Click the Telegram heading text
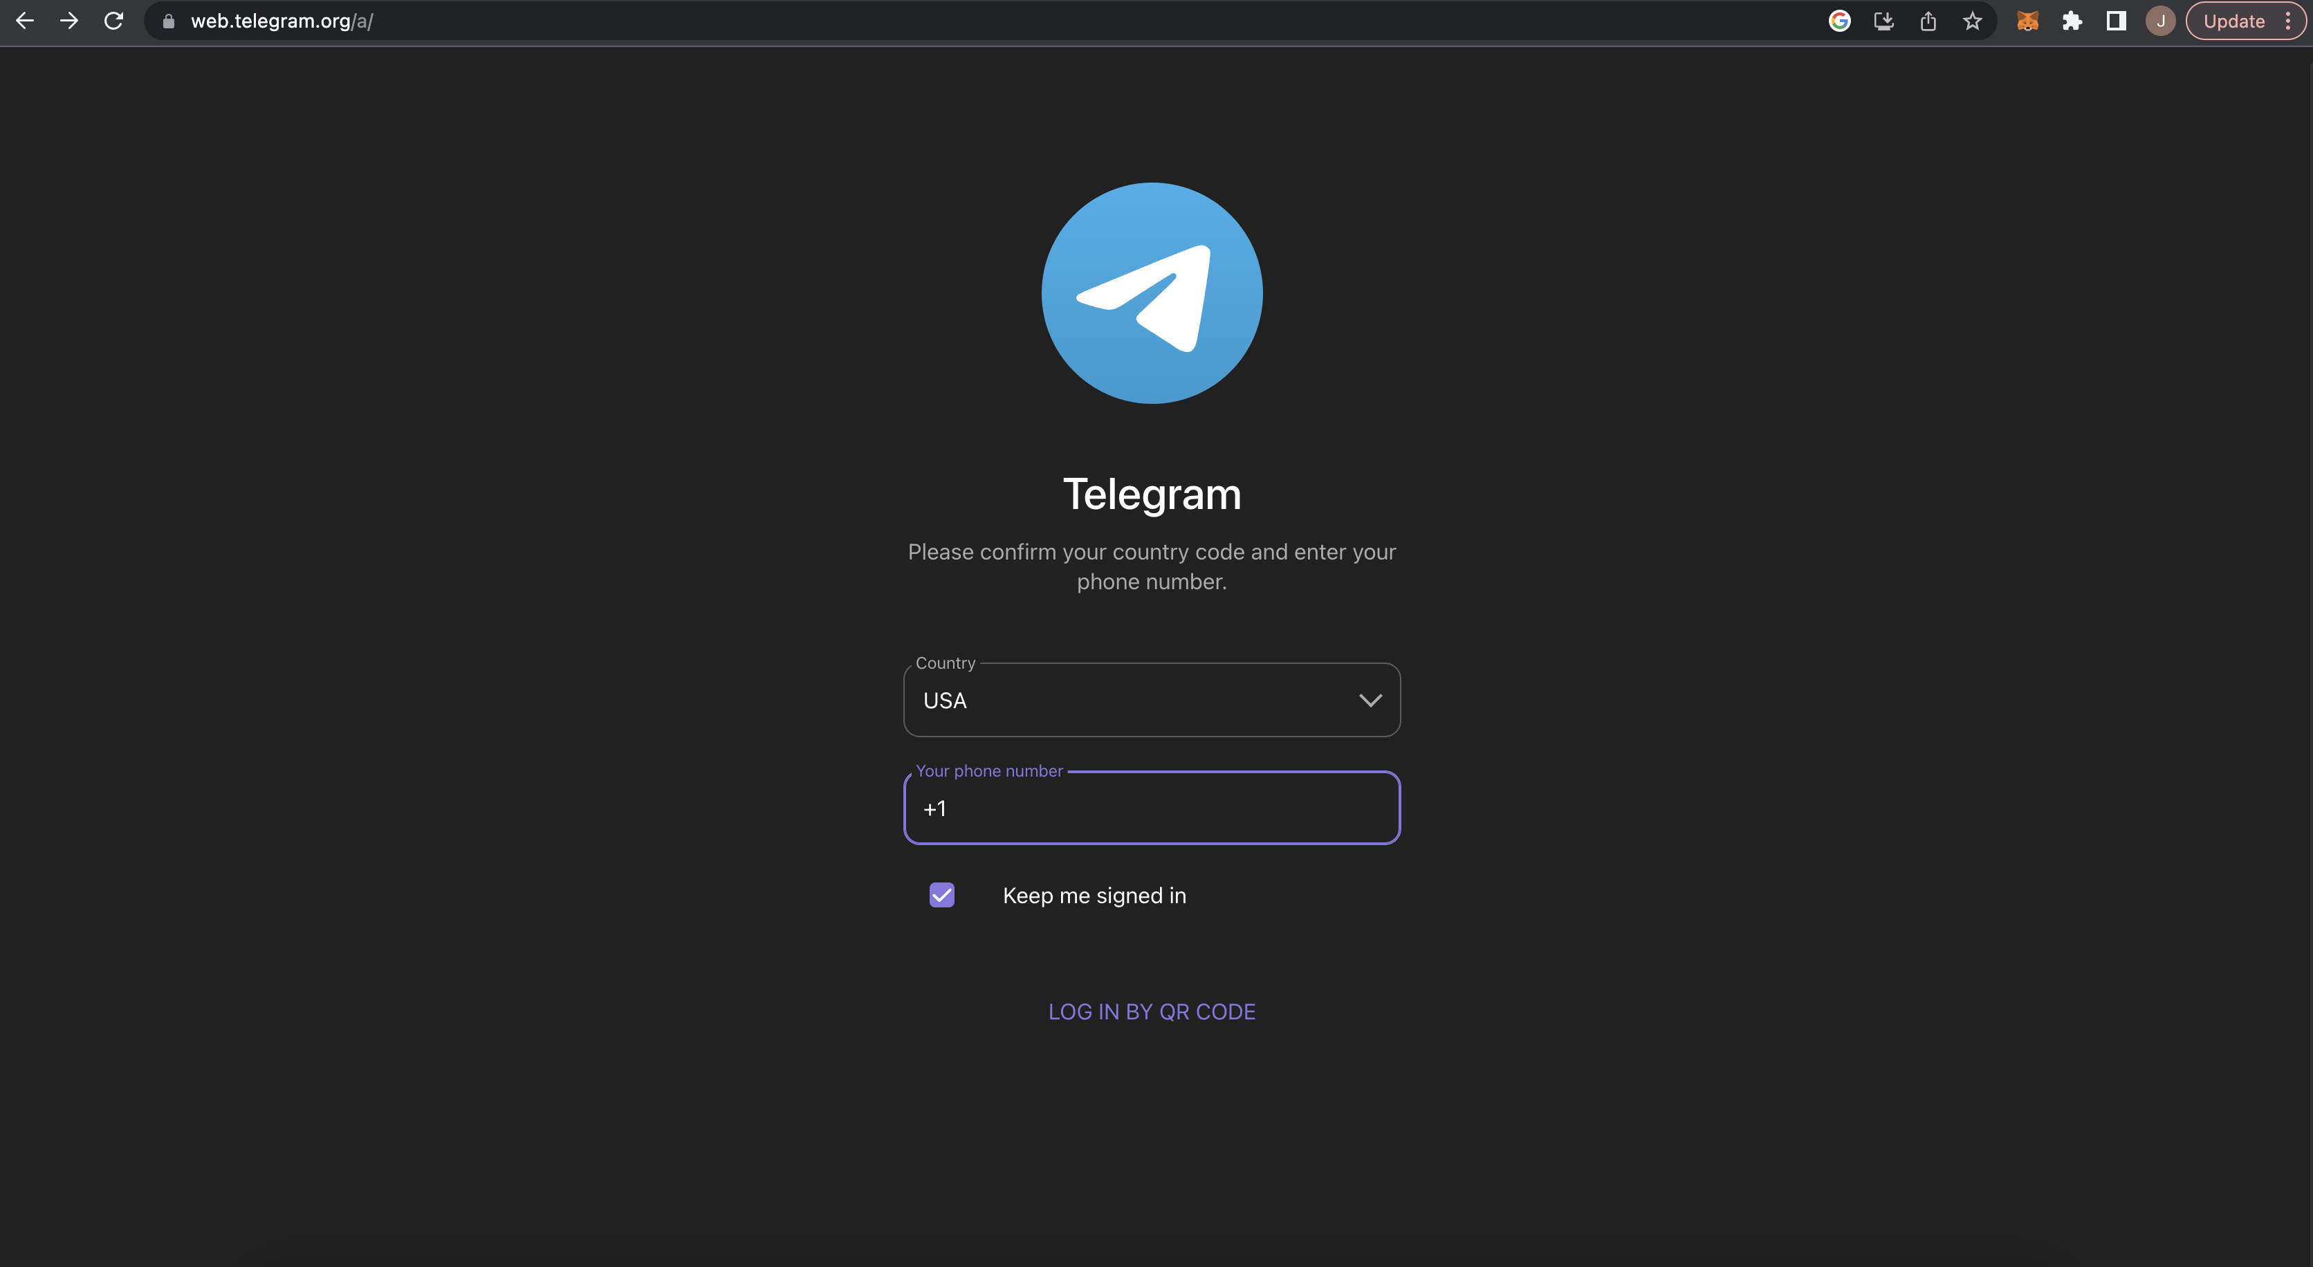The width and height of the screenshot is (2313, 1267). (1152, 494)
